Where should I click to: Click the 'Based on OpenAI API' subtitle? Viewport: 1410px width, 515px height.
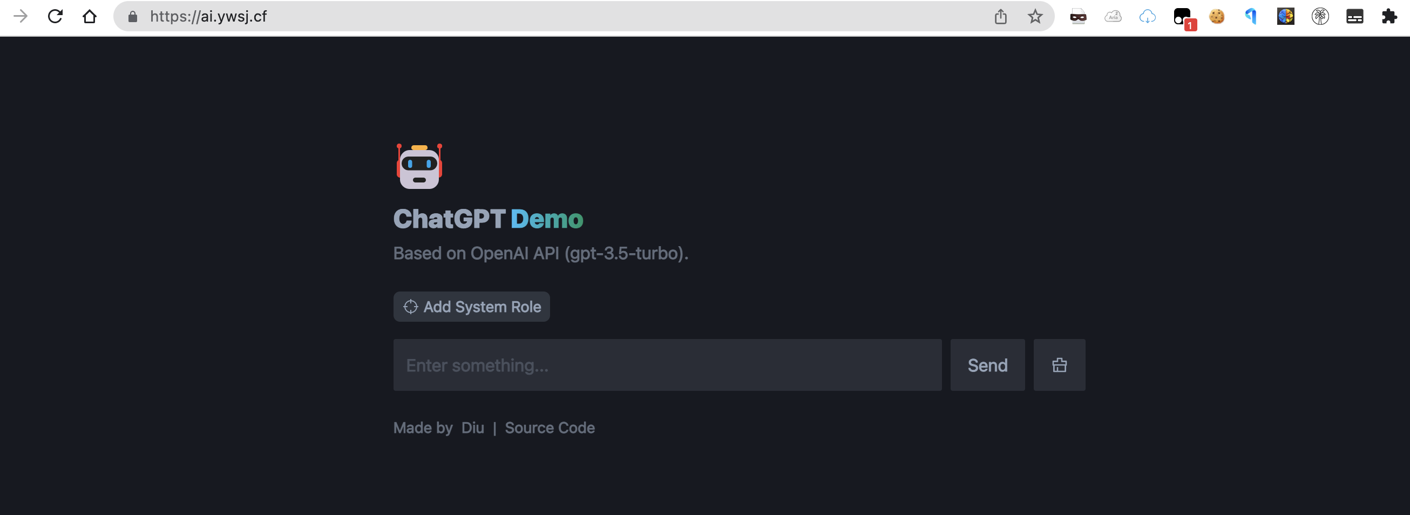coord(541,253)
